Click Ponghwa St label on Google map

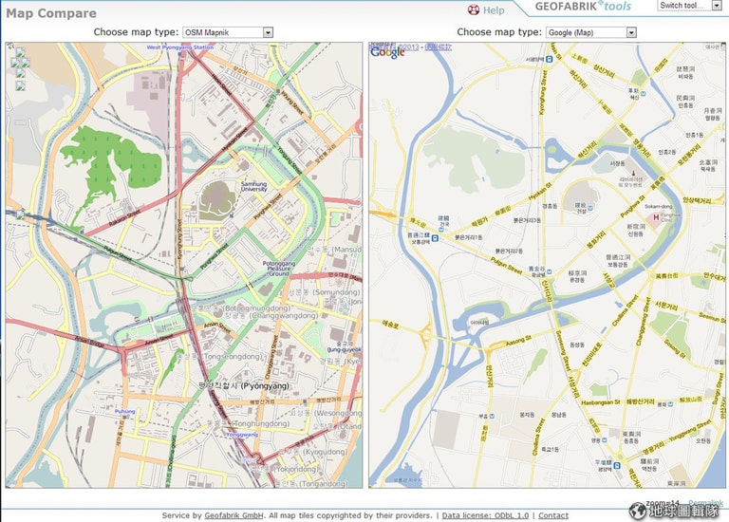click(632, 206)
